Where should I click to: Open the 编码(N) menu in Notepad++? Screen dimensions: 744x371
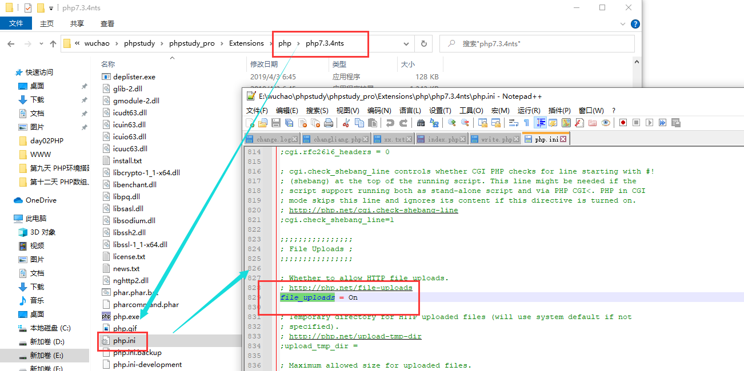(x=379, y=110)
